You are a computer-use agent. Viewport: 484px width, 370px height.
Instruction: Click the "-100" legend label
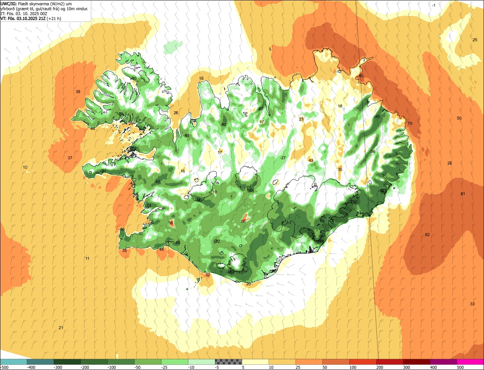click(x=112, y=367)
